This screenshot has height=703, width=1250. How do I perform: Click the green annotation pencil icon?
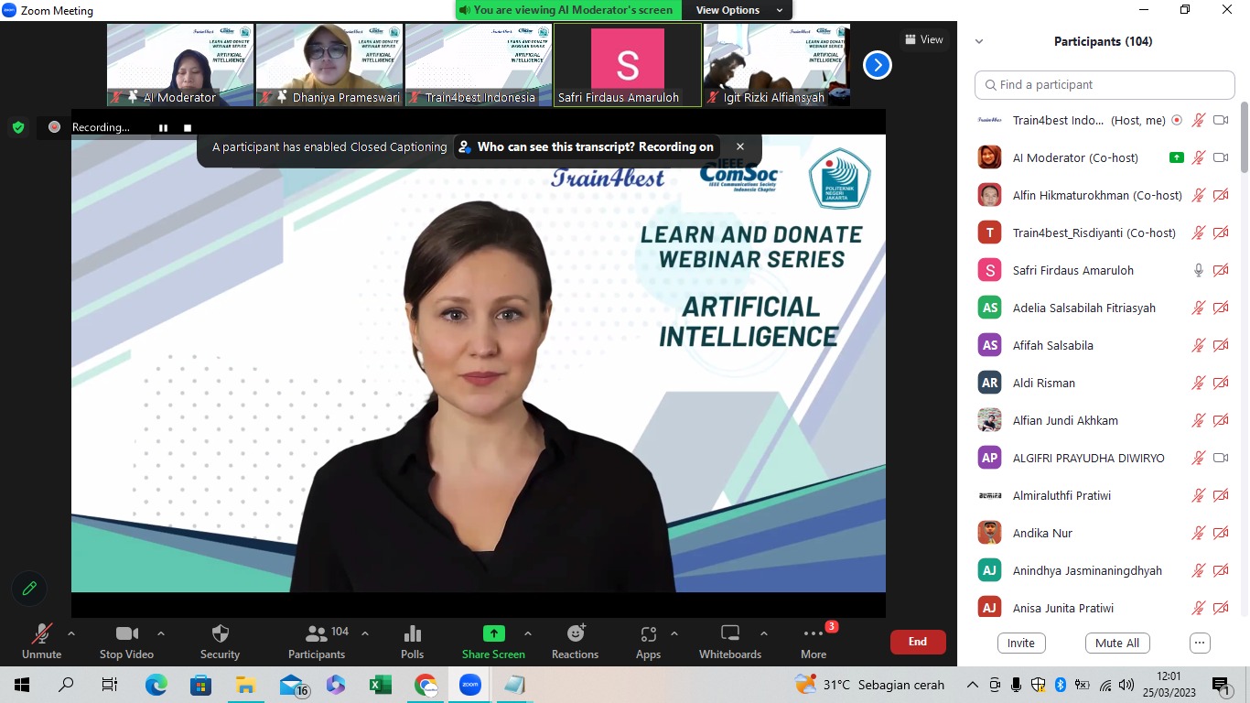click(29, 589)
